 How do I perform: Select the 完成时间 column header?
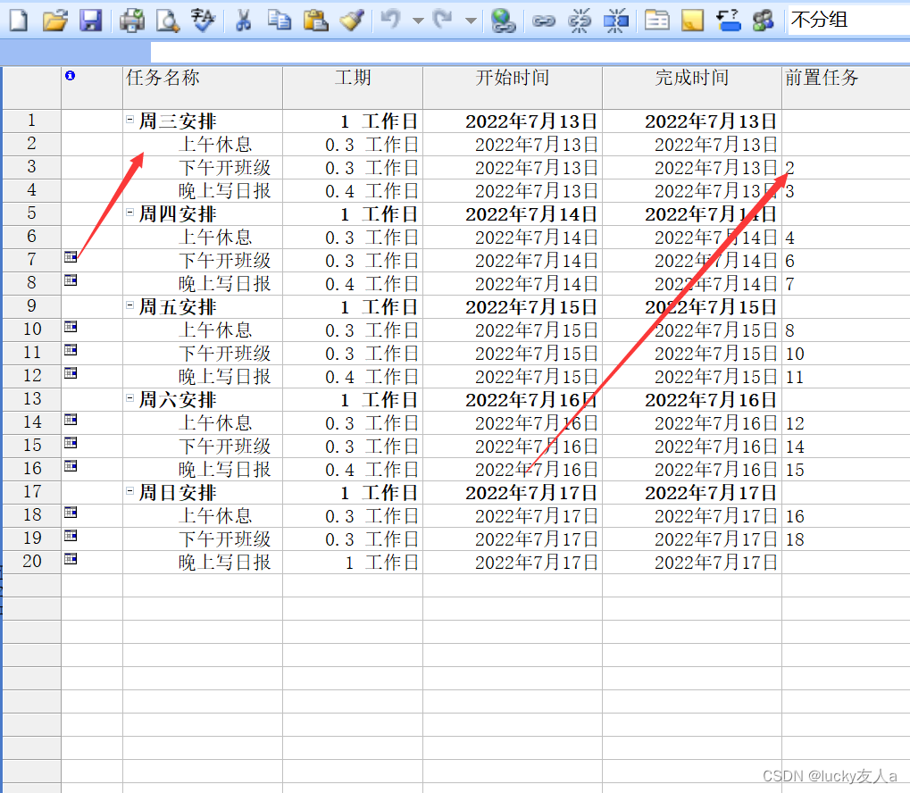coord(692,88)
